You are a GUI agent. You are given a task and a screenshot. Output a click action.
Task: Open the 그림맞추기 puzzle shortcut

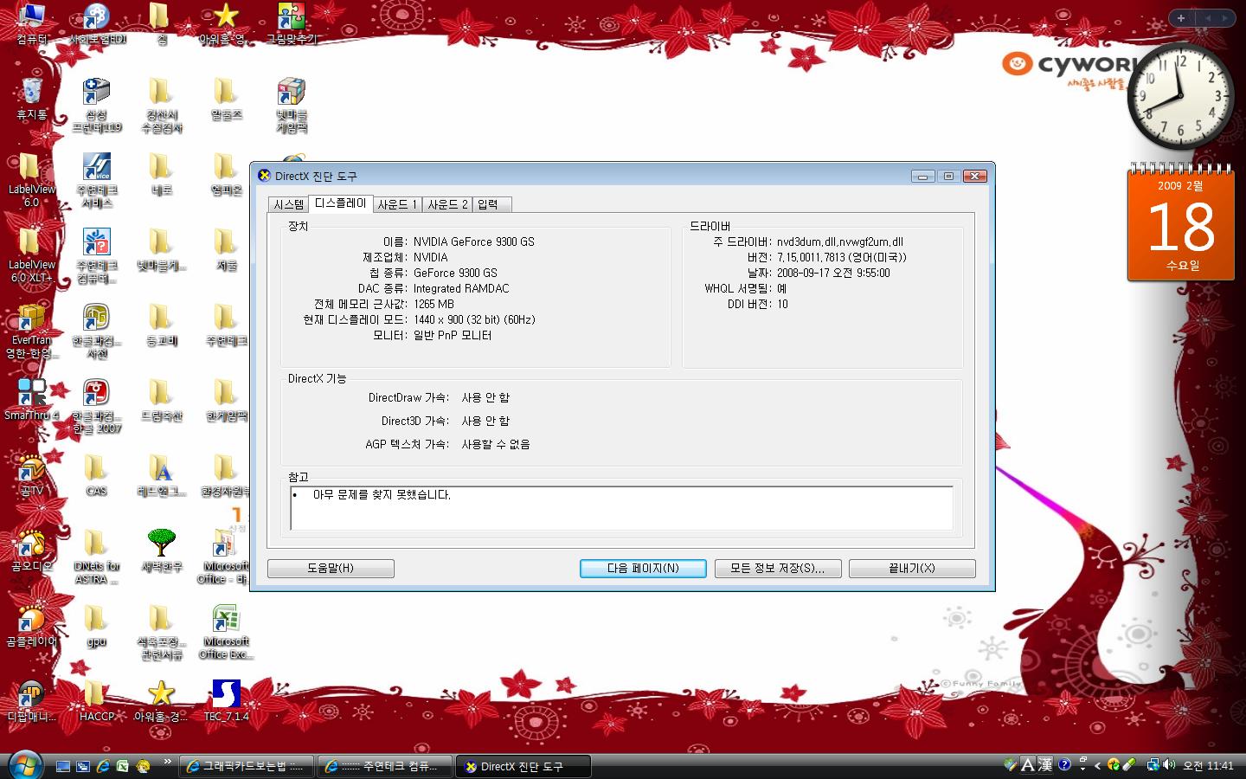point(292,24)
